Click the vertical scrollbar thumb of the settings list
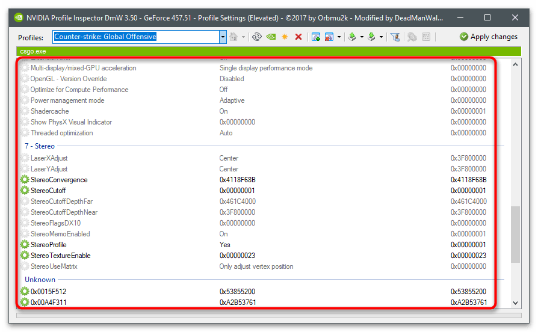538x332 pixels. (x=515, y=234)
